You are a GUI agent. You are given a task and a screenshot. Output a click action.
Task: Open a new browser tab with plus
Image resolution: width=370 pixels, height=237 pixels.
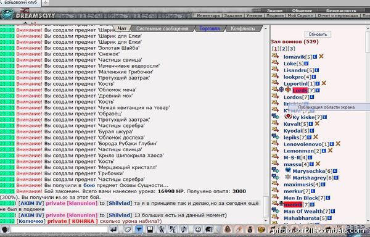pyautogui.click(x=45, y=3)
